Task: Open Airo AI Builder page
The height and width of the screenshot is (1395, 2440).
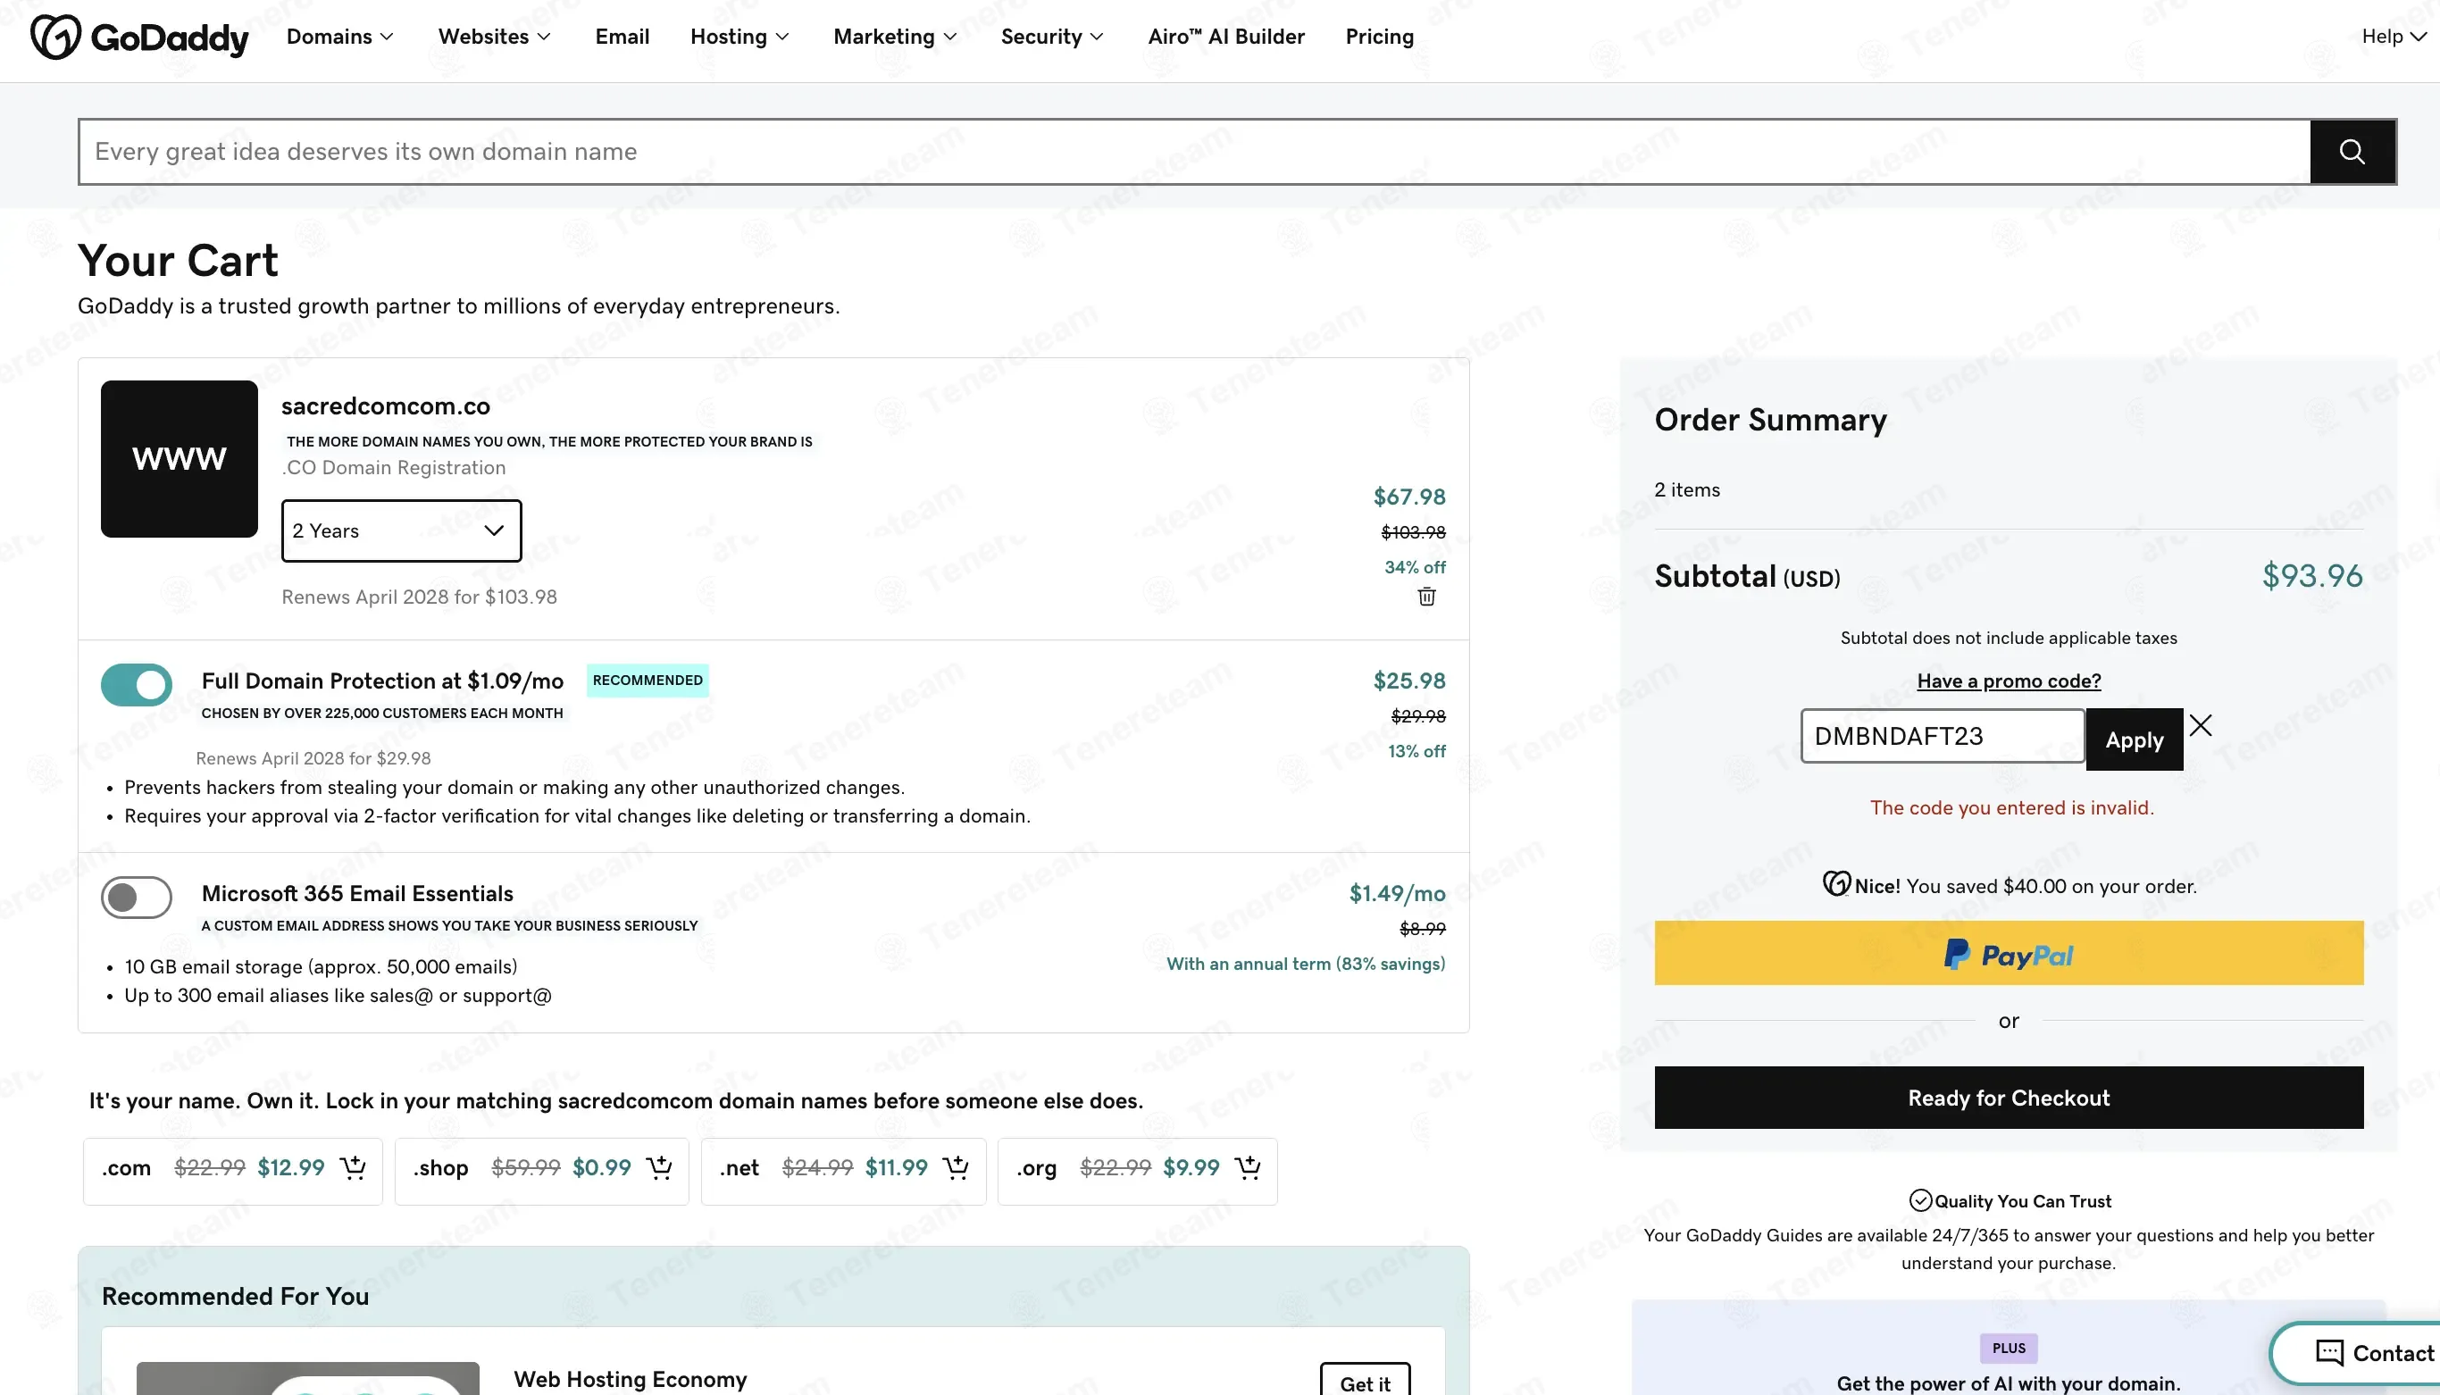Action: [1226, 37]
